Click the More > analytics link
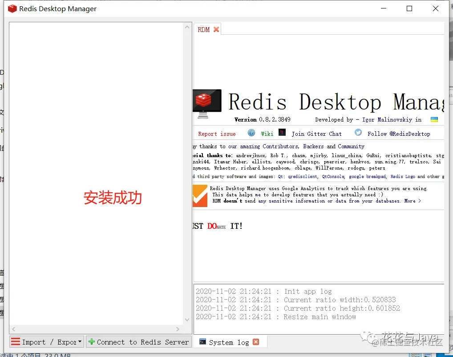This screenshot has width=453, height=357. (413, 201)
